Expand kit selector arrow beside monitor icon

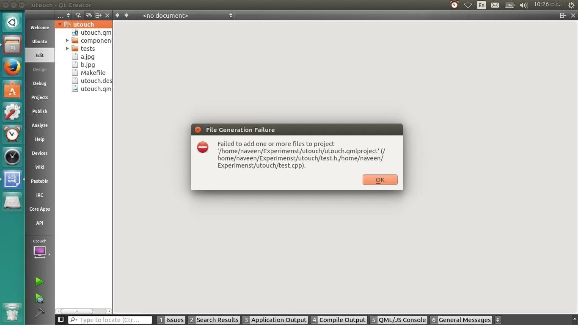click(50, 254)
